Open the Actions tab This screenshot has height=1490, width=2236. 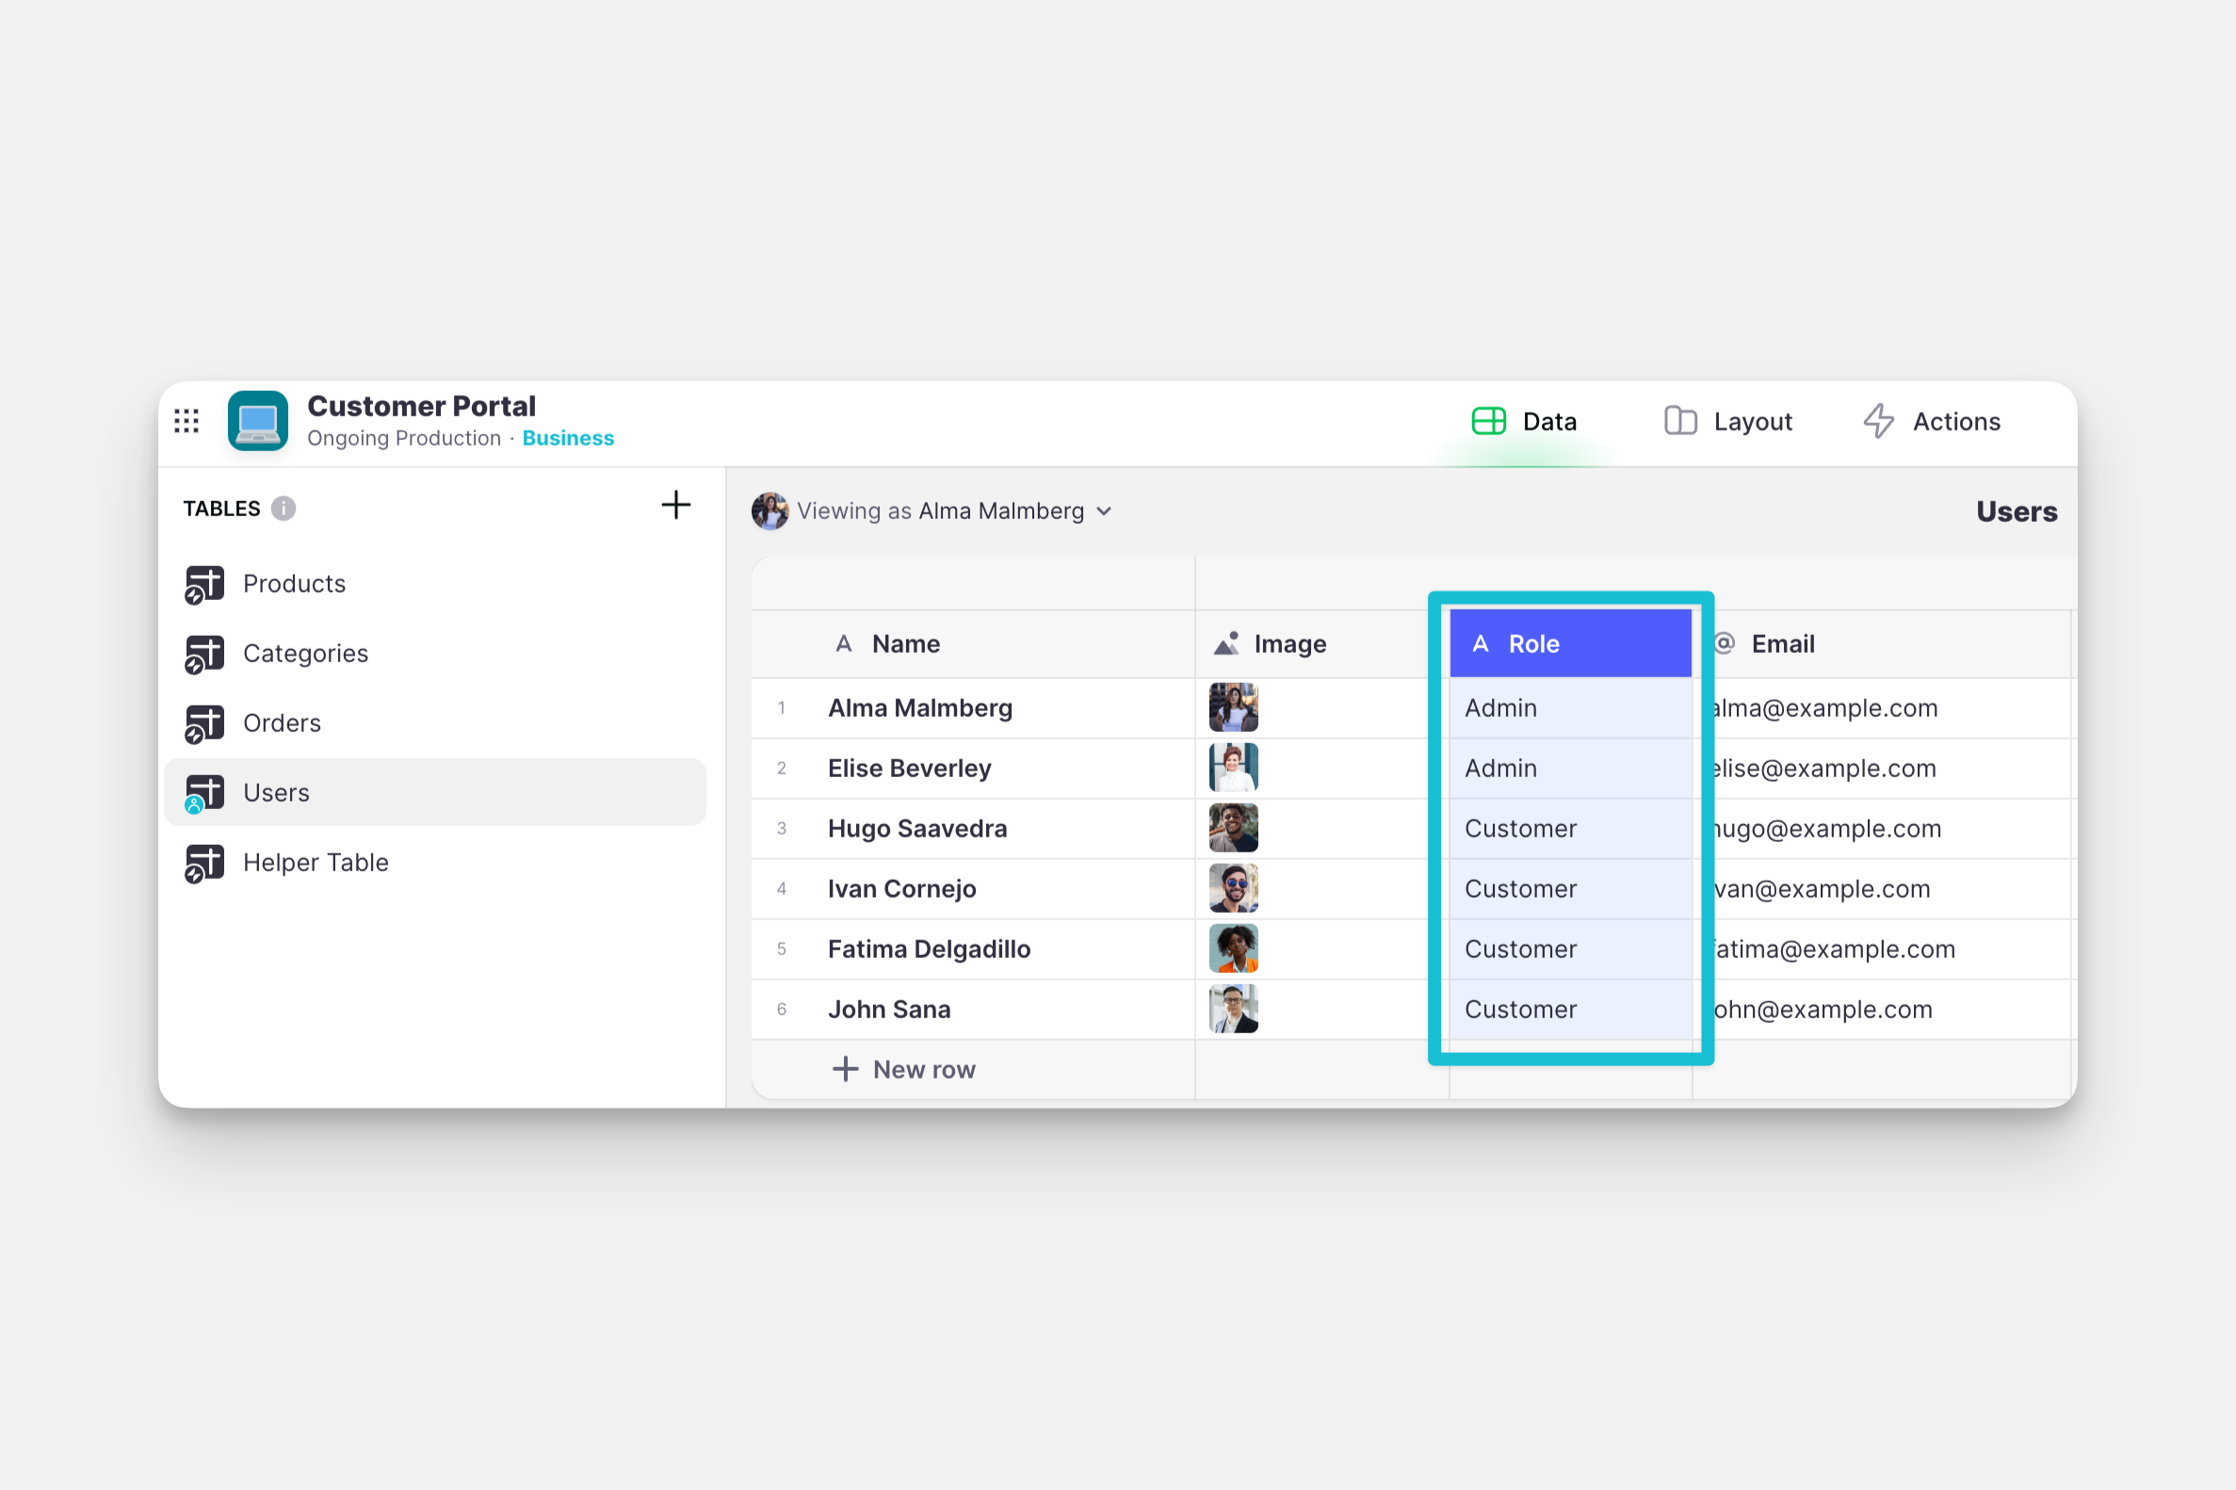click(1932, 421)
